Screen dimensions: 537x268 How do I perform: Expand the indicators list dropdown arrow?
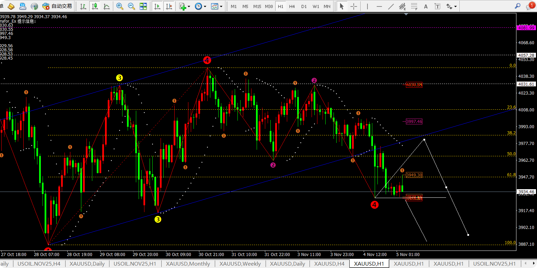pyautogui.click(x=189, y=6)
